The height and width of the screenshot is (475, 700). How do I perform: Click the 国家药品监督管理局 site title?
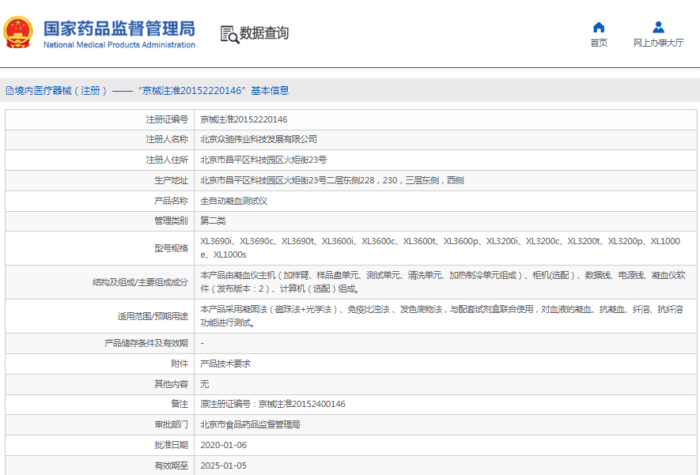119,28
